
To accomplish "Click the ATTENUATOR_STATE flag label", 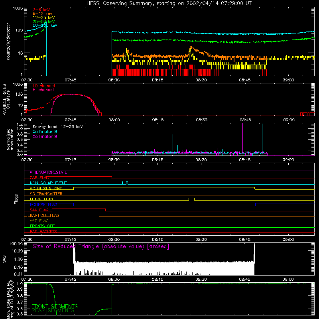I will tap(48, 173).
